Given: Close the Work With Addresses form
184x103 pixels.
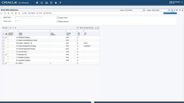Looking at the screenshot, I should 183,10.
